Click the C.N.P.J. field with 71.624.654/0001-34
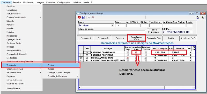 coord(177,32)
